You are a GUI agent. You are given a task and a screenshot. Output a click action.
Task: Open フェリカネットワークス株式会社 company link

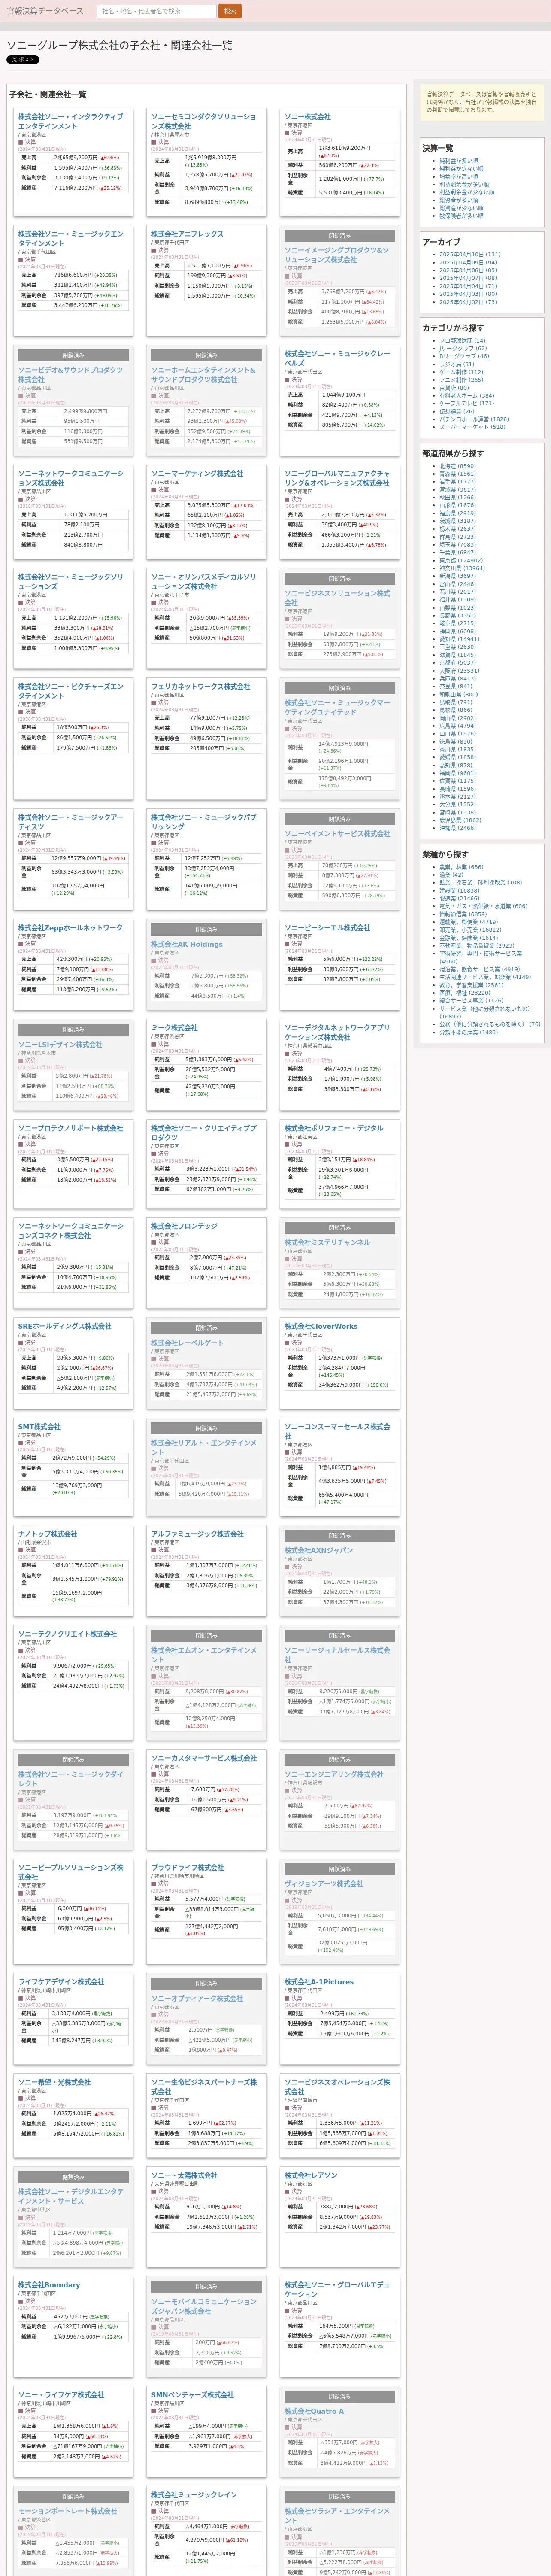coord(201,687)
